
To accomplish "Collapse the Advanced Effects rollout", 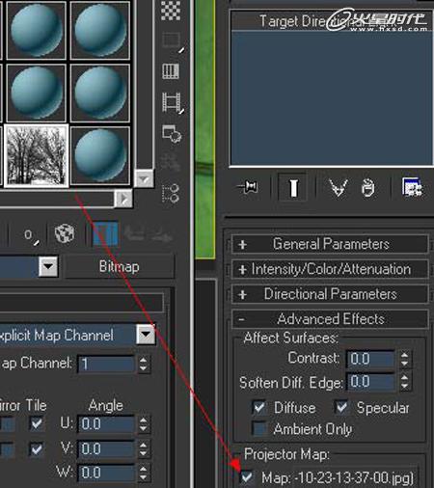I will tap(330, 319).
